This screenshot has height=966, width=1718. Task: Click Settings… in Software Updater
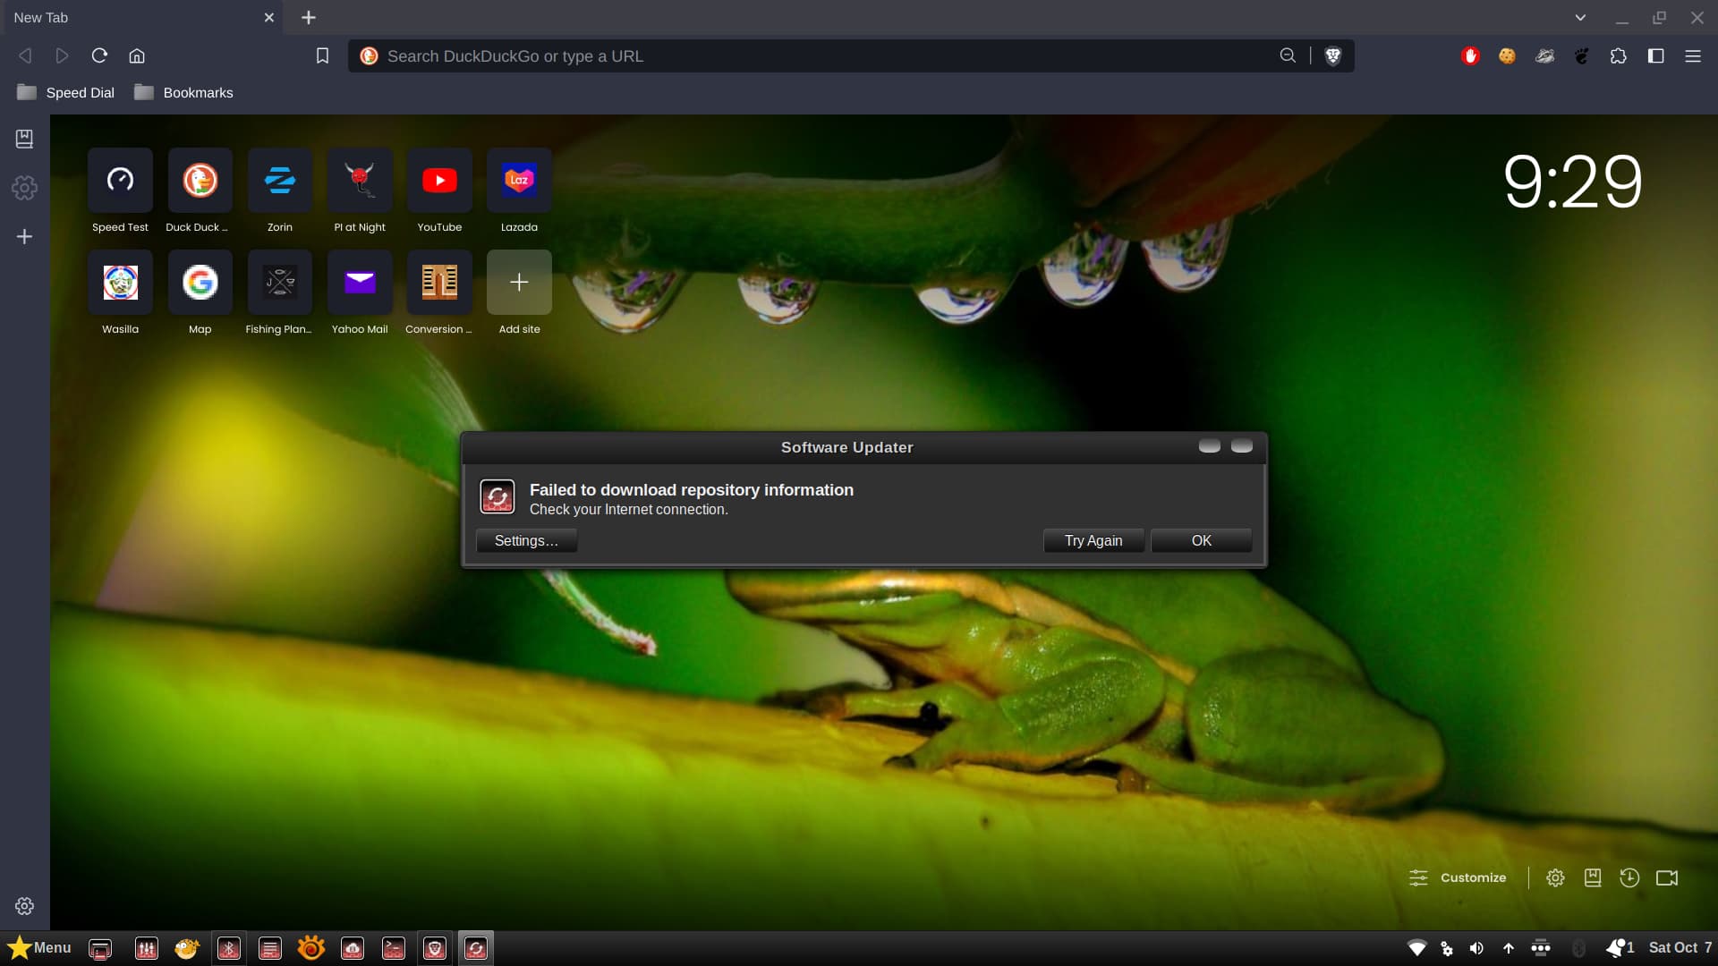526,540
